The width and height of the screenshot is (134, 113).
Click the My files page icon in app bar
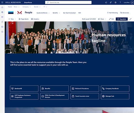click(2, 22)
